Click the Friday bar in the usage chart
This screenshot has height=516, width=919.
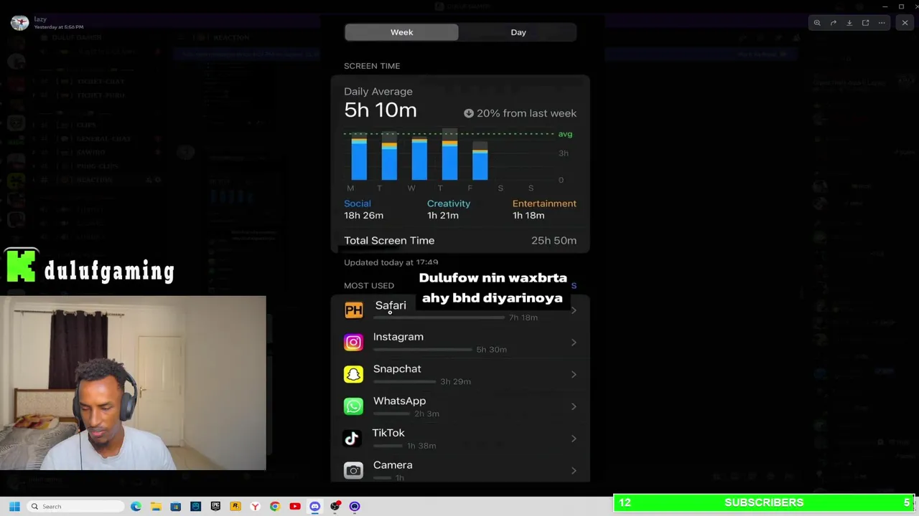point(480,161)
